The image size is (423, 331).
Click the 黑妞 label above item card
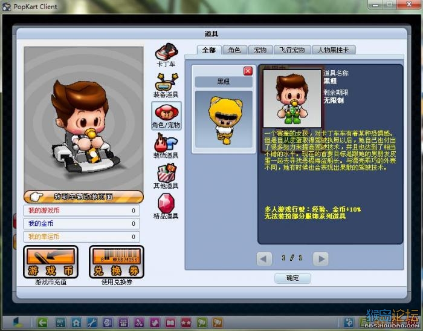pos(224,82)
